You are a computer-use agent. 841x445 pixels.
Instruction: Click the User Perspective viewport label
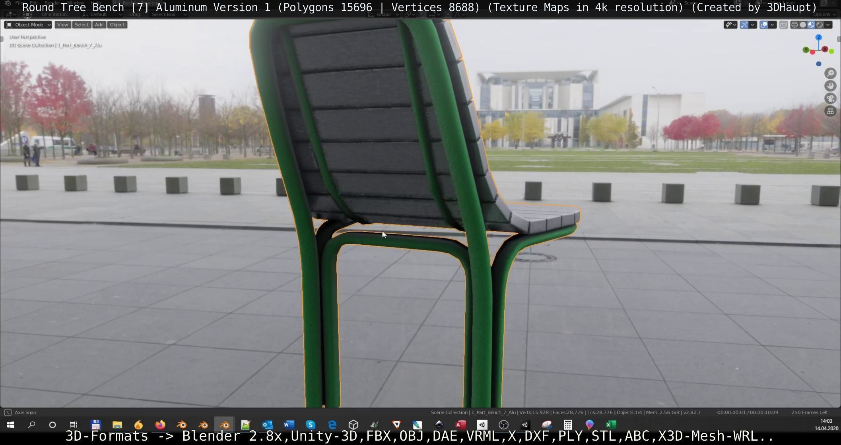(27, 37)
